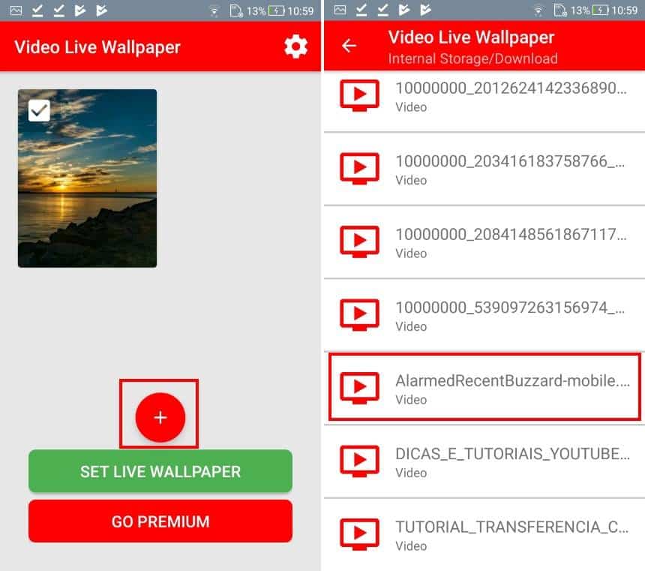Tap the battery indicator in left status bar
The width and height of the screenshot is (645, 571).
(276, 11)
